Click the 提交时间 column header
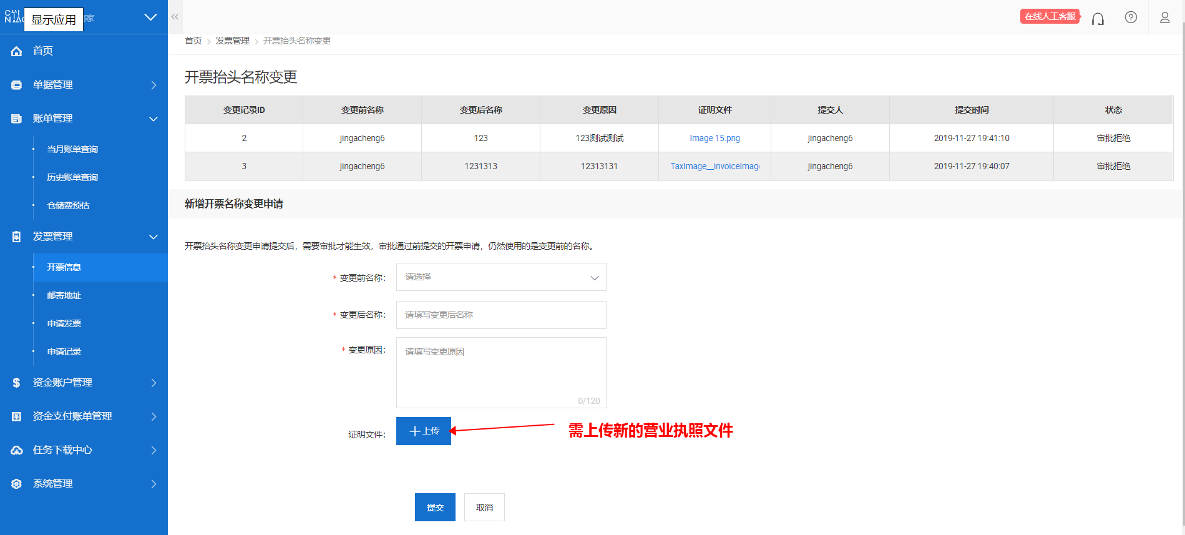 coord(972,110)
